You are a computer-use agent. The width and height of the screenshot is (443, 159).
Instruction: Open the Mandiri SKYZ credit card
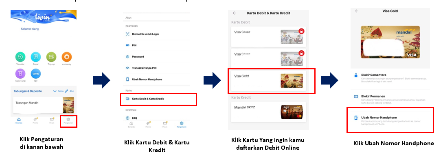click(x=268, y=112)
